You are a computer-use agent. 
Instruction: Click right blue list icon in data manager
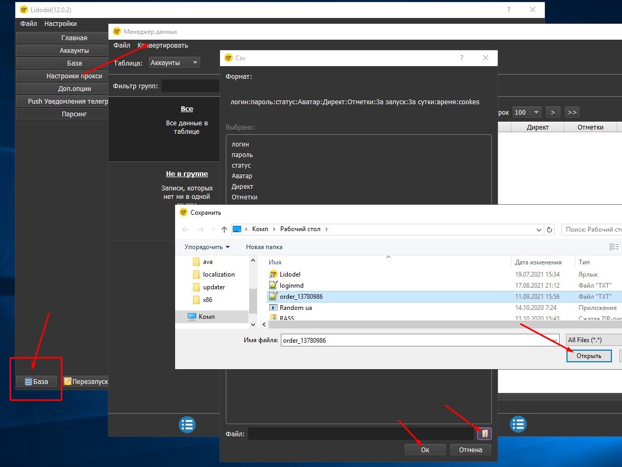518,424
